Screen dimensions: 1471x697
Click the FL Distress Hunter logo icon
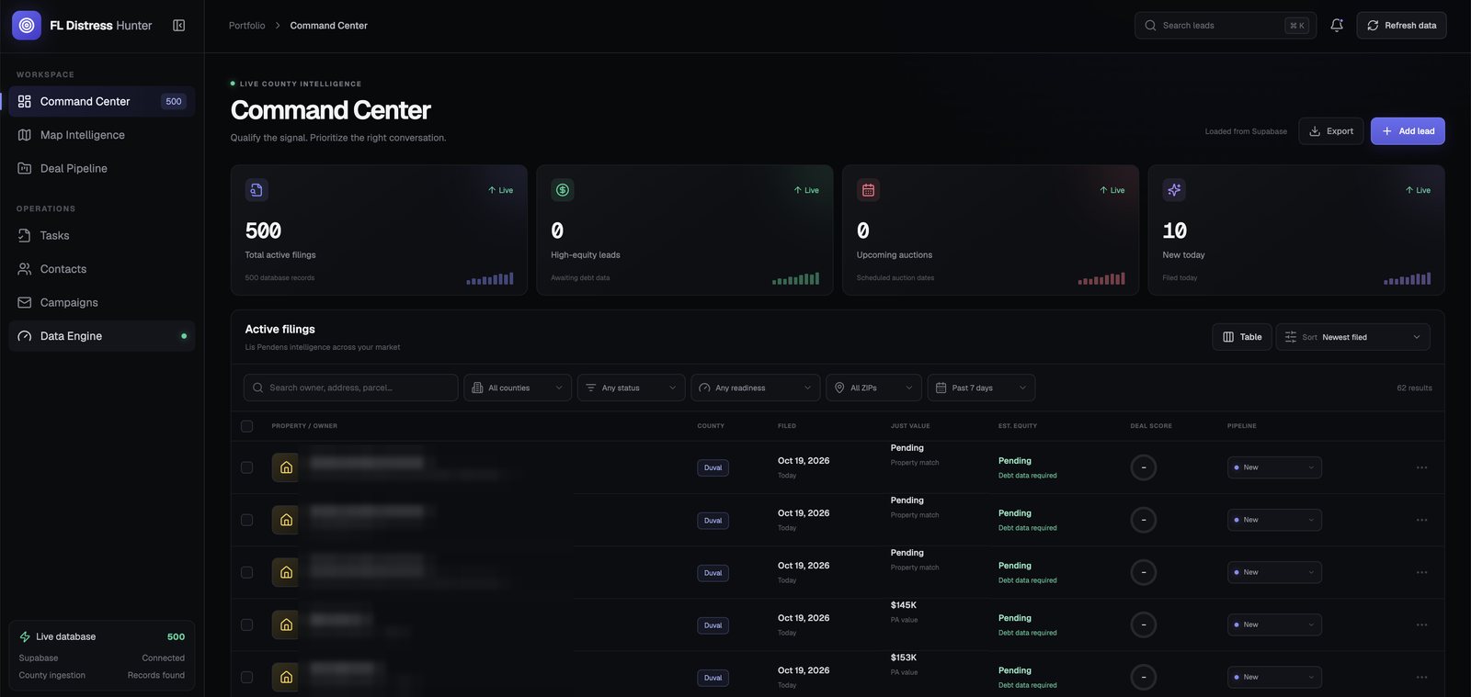pyautogui.click(x=27, y=26)
